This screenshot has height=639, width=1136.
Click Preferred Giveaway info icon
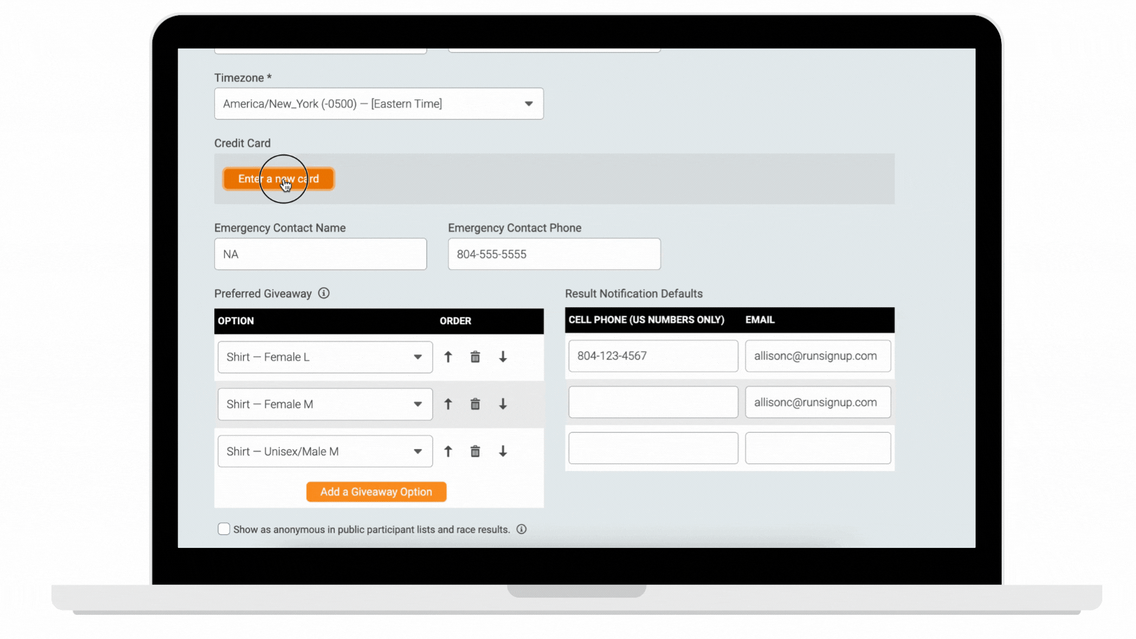pos(324,293)
